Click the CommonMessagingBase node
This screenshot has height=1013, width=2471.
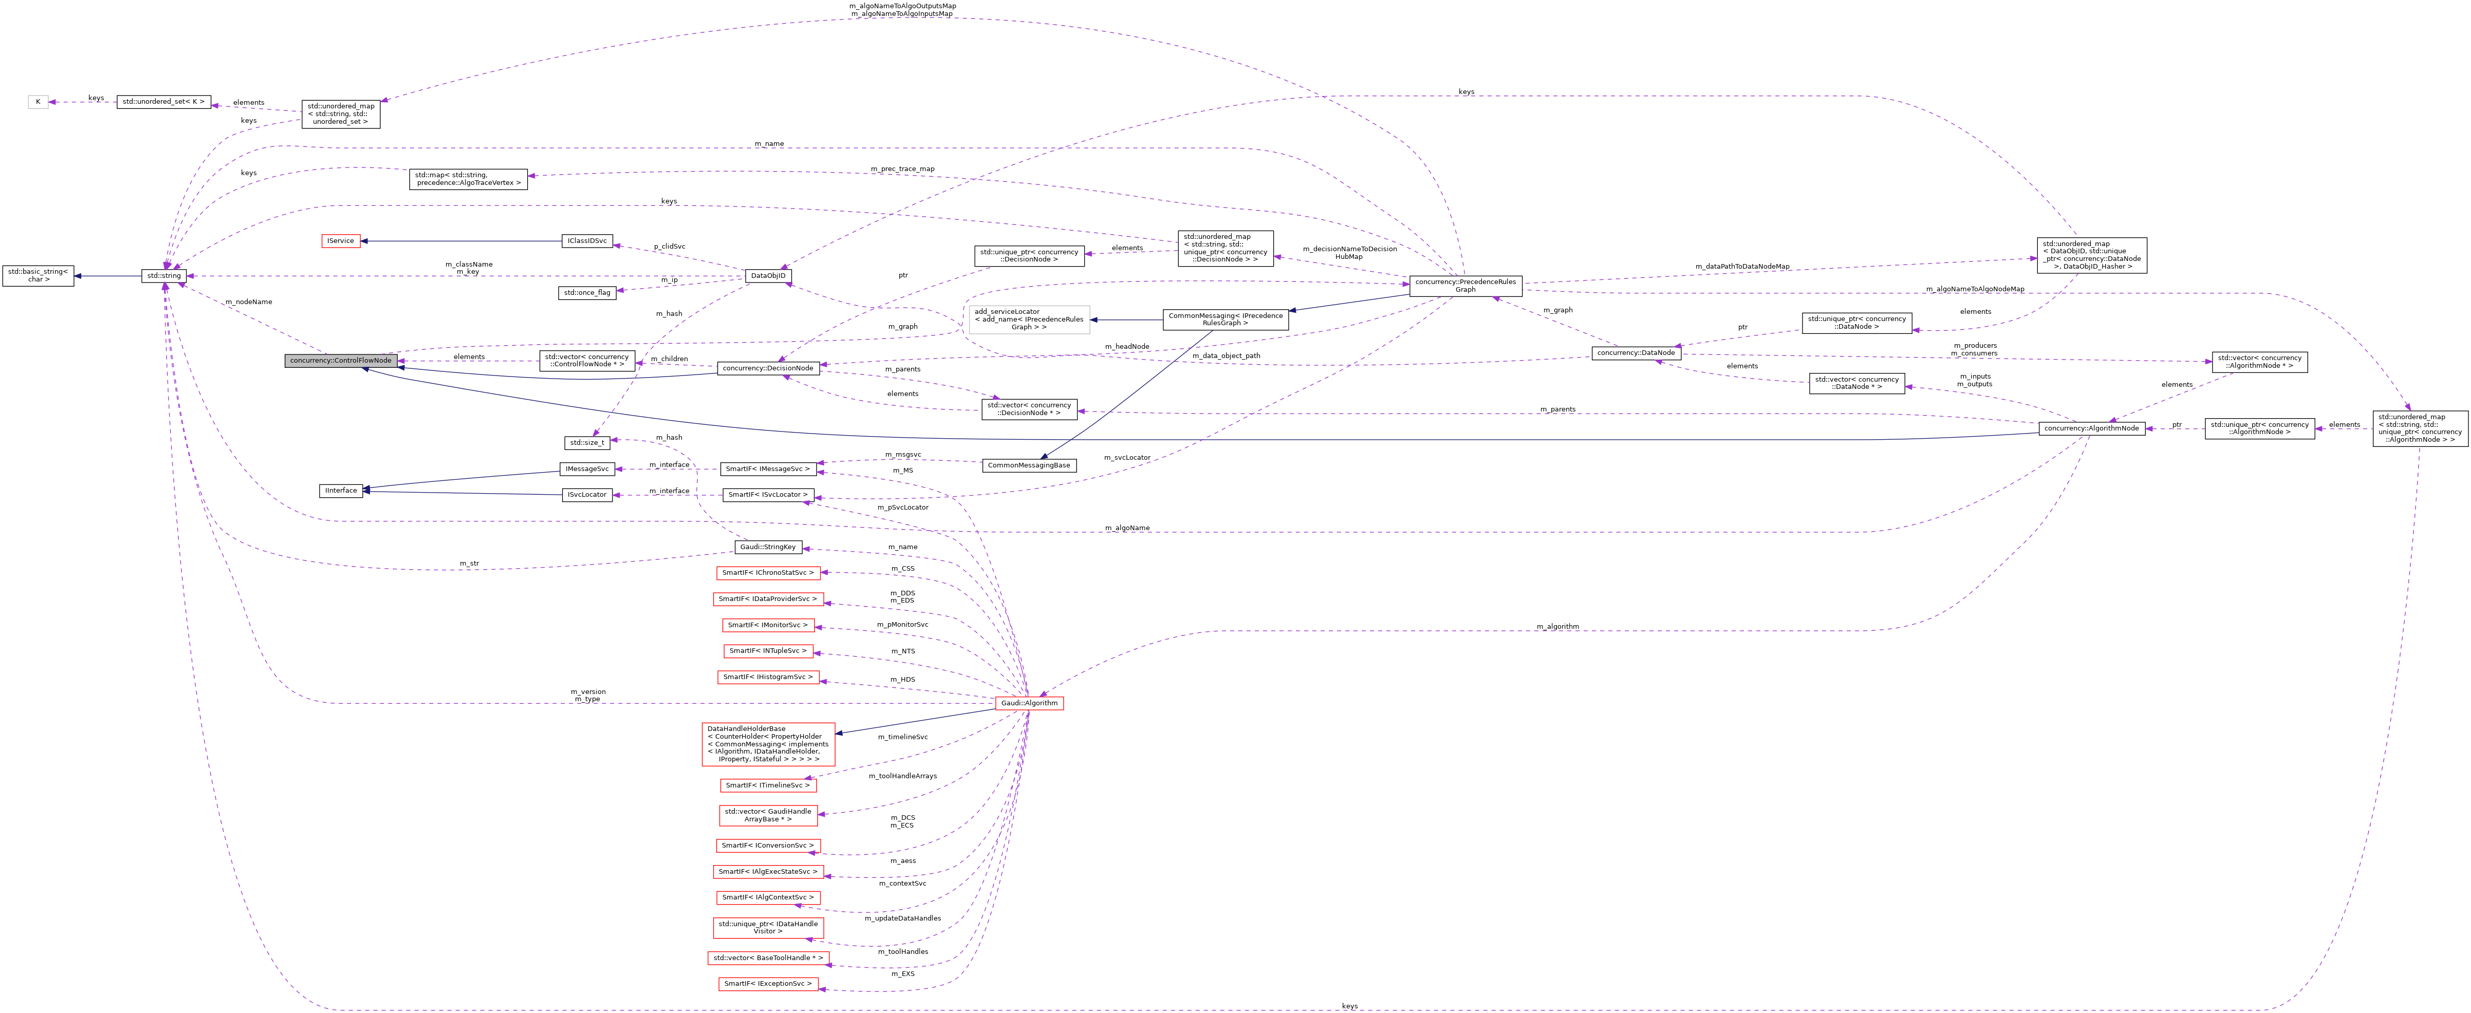click(x=1030, y=464)
